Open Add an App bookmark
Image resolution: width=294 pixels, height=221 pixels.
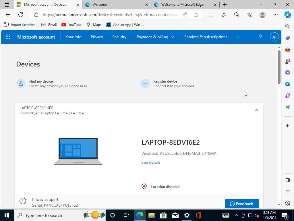click(125, 25)
